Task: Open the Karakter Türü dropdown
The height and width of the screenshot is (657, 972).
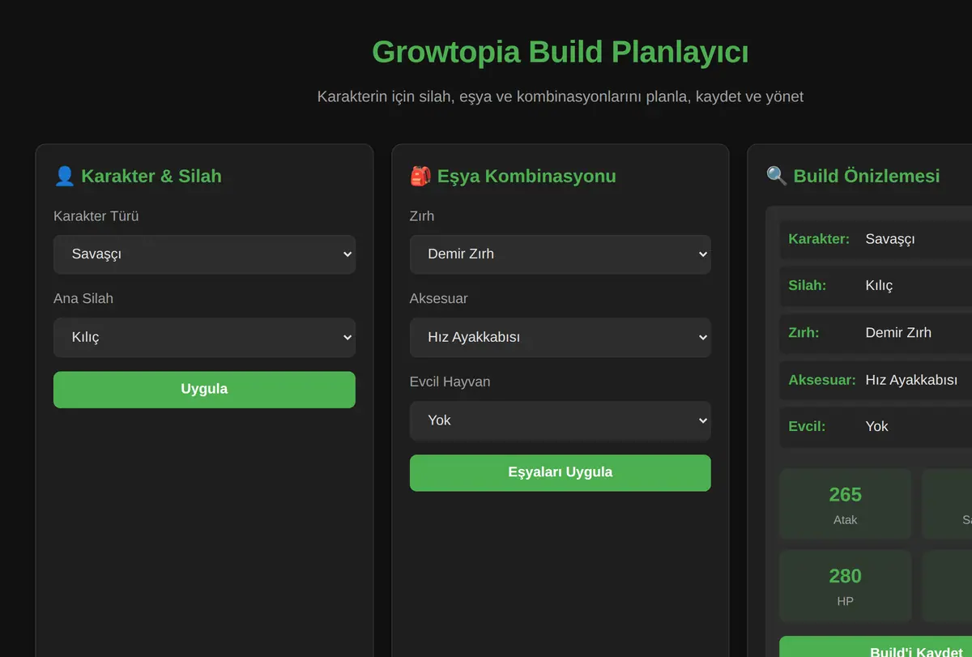Action: (204, 254)
